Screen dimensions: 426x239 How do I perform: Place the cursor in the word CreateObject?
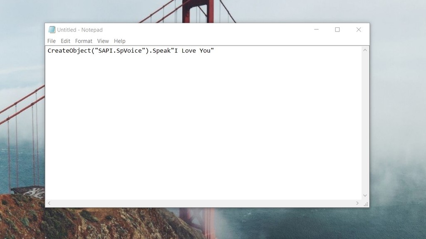(69, 51)
